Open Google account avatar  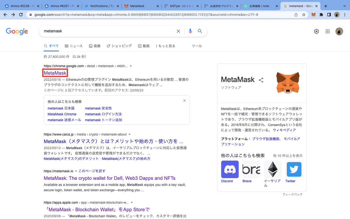point(339,31)
